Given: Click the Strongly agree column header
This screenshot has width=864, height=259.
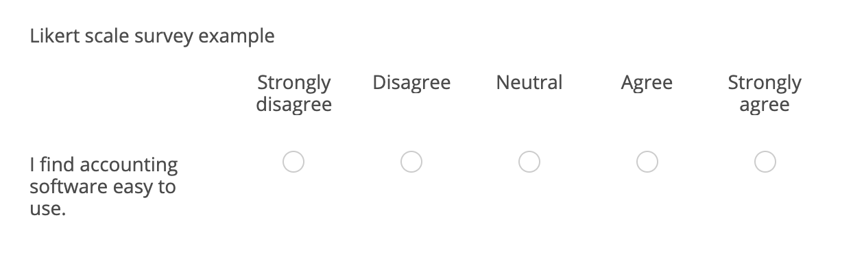Looking at the screenshot, I should click(765, 95).
